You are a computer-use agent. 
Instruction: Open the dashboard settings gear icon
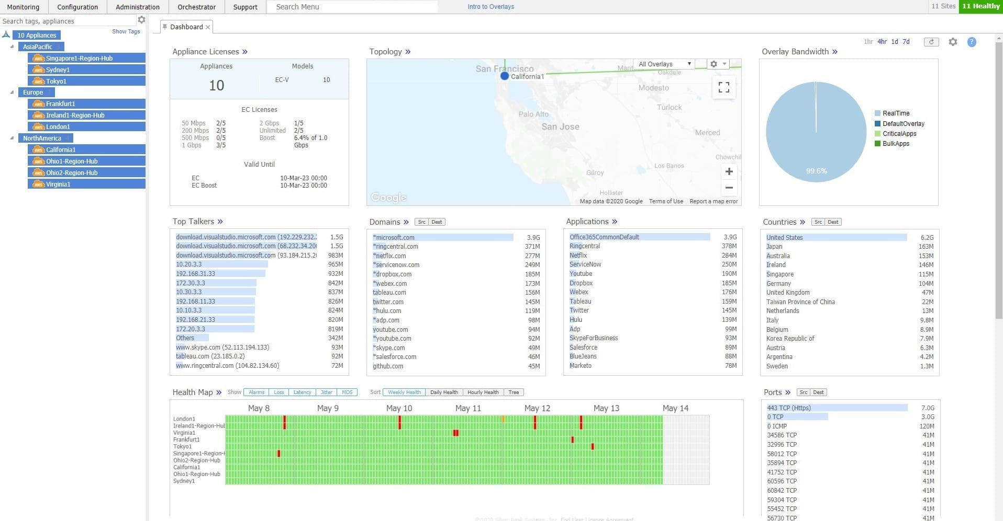click(x=953, y=42)
